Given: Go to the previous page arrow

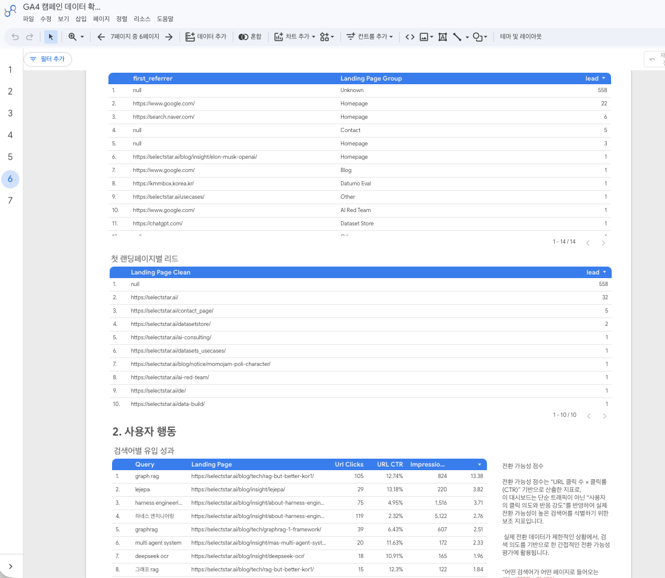Looking at the screenshot, I should [x=101, y=37].
